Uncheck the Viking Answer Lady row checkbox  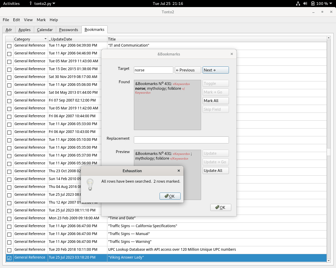pos(9,258)
